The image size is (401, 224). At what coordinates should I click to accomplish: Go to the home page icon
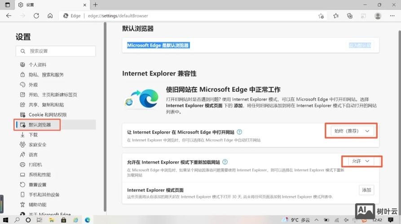[x=50, y=16]
